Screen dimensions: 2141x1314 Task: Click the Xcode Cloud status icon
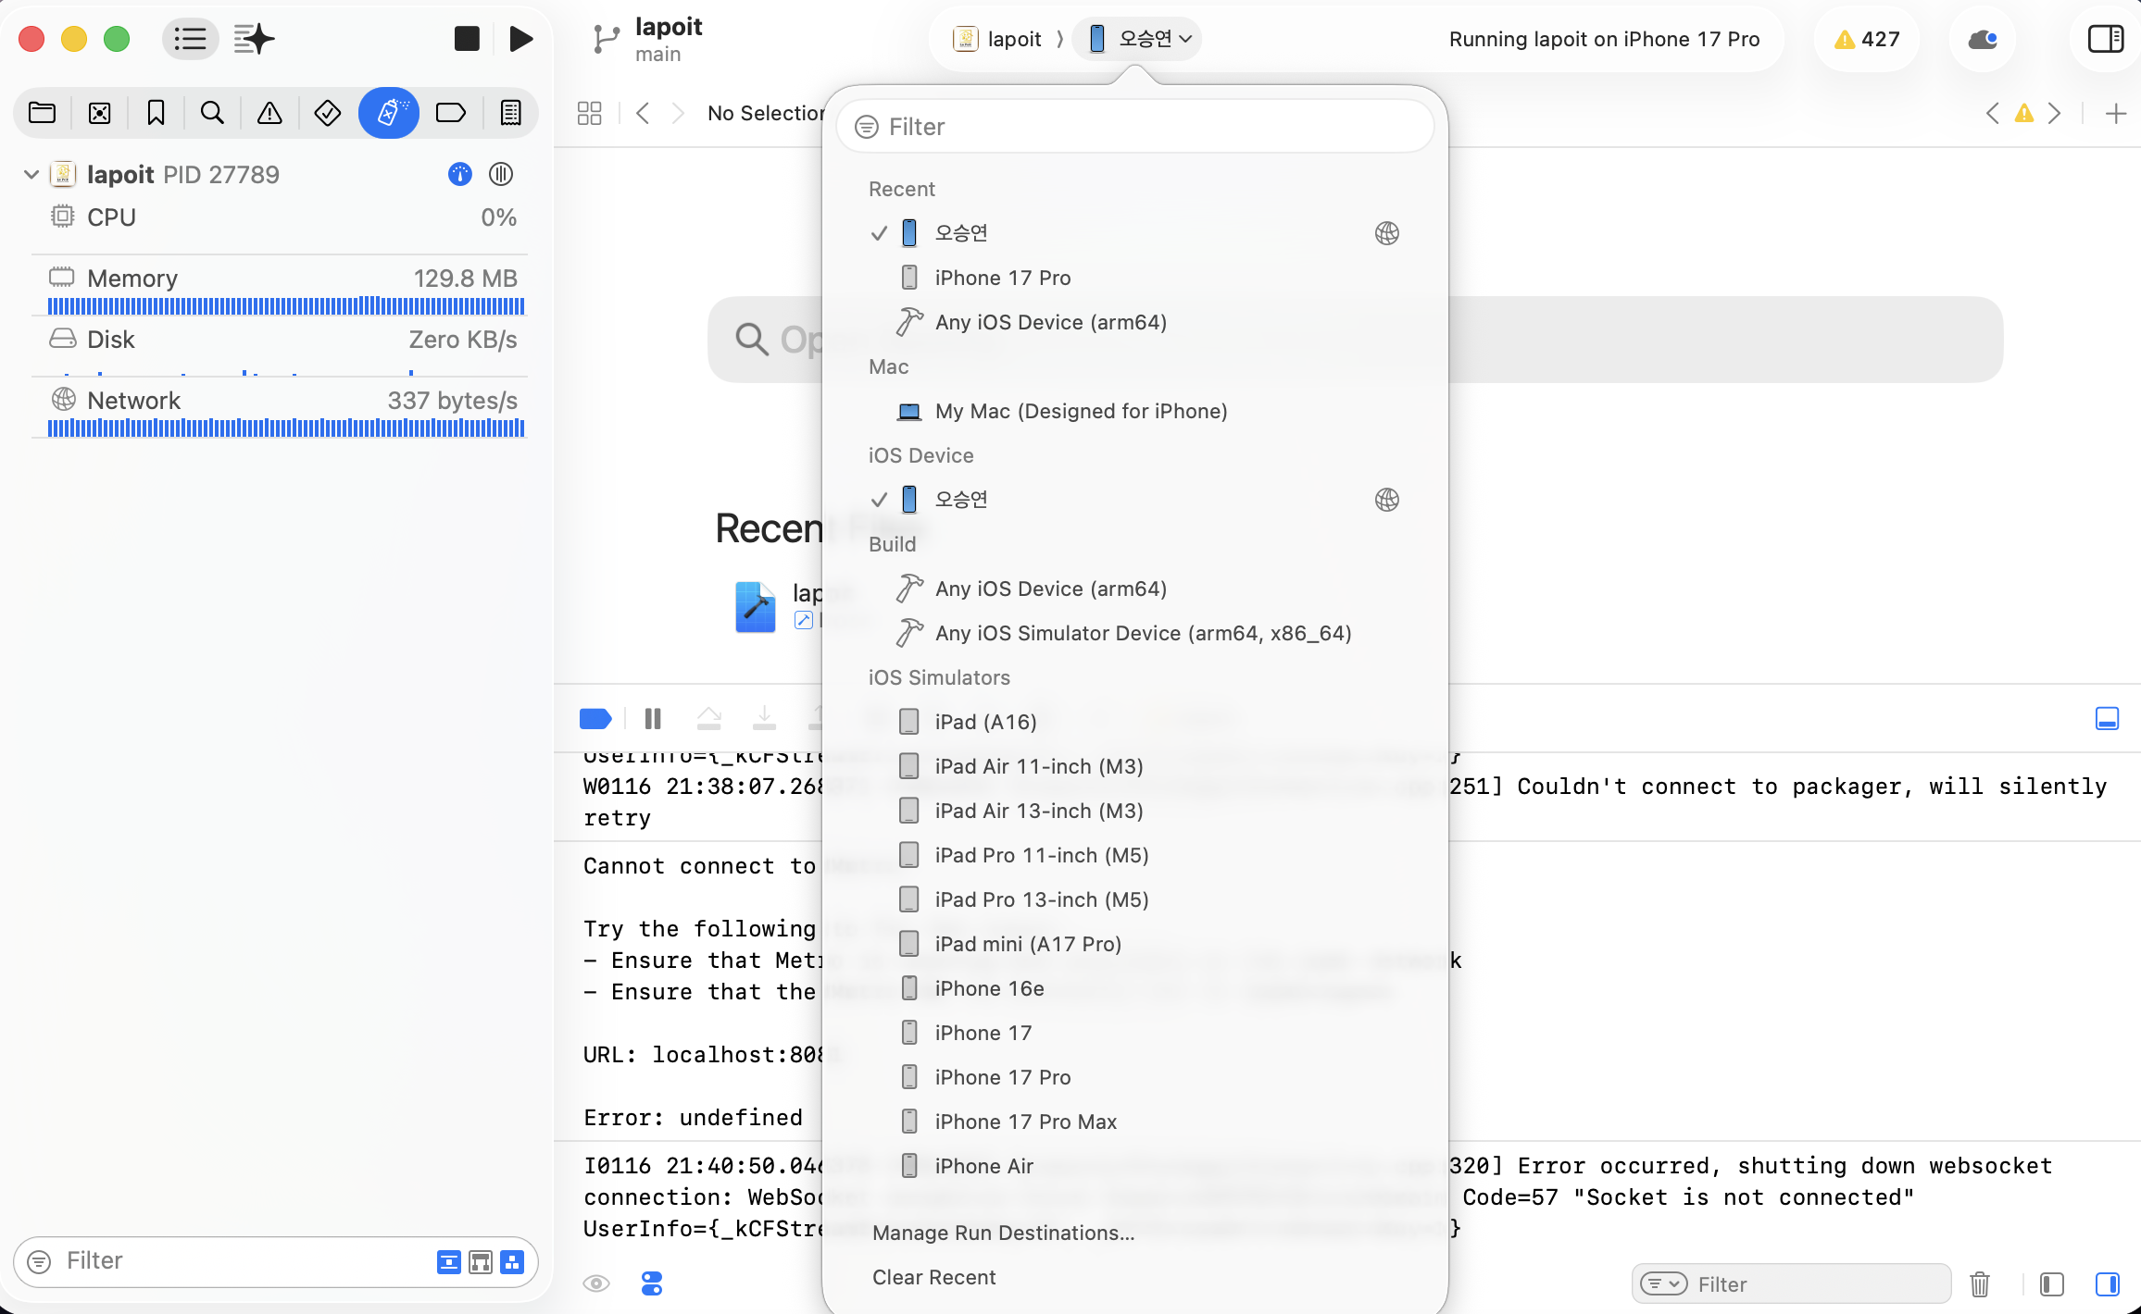point(1982,39)
